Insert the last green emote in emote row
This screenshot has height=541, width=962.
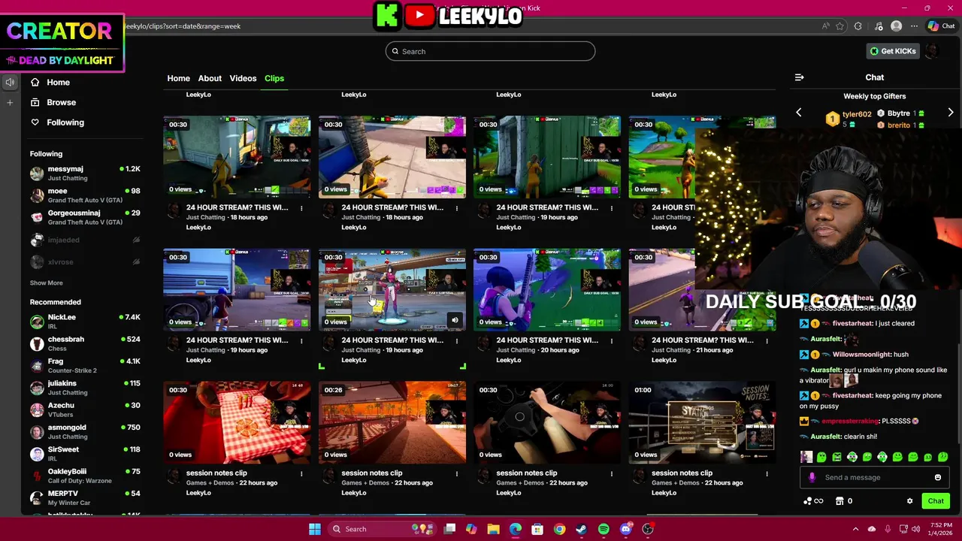point(943,457)
